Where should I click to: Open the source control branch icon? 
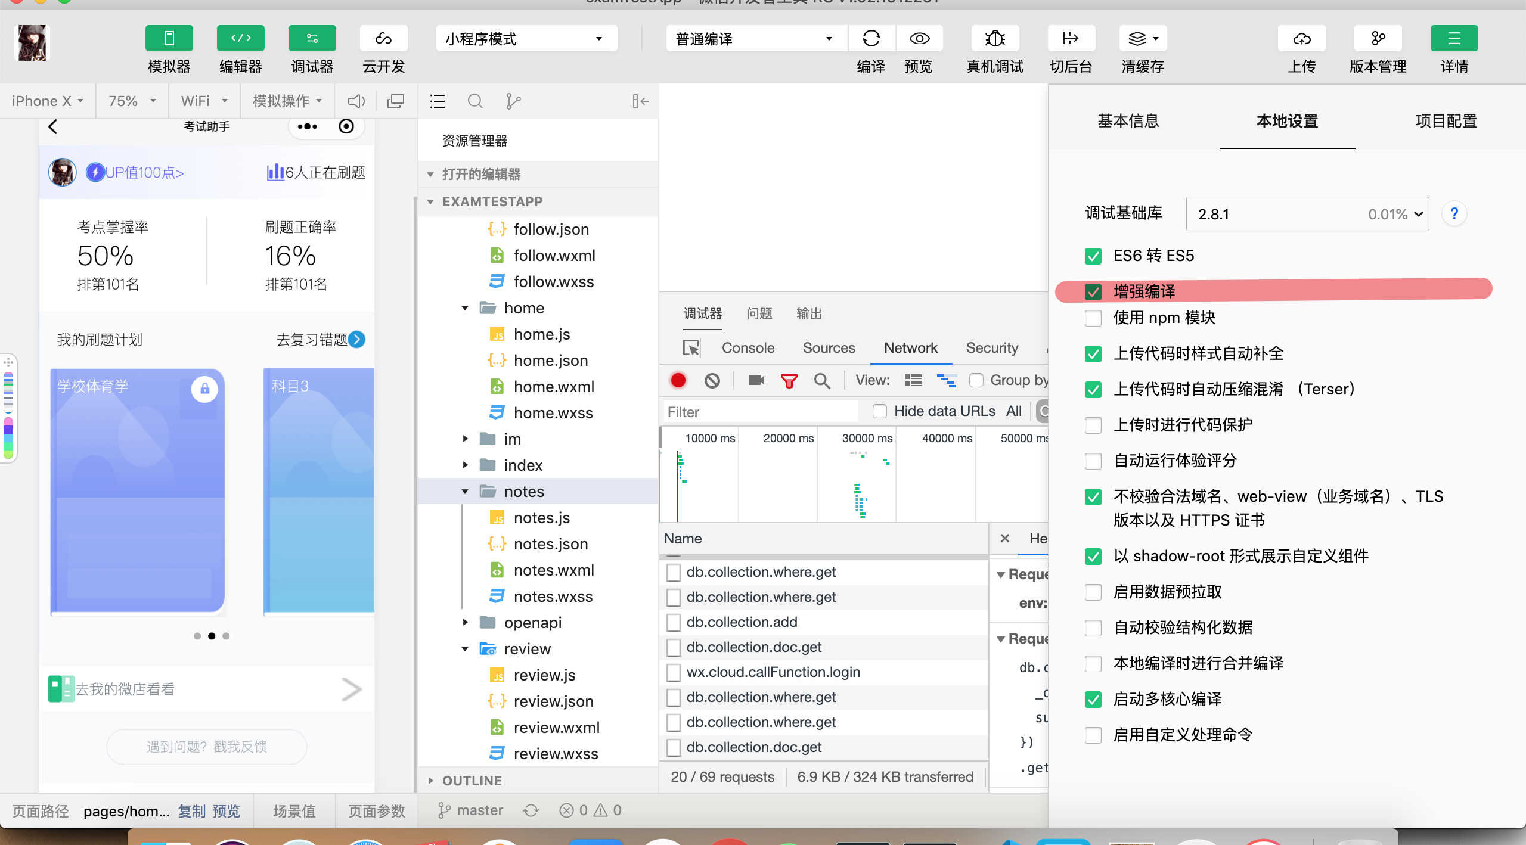[513, 101]
